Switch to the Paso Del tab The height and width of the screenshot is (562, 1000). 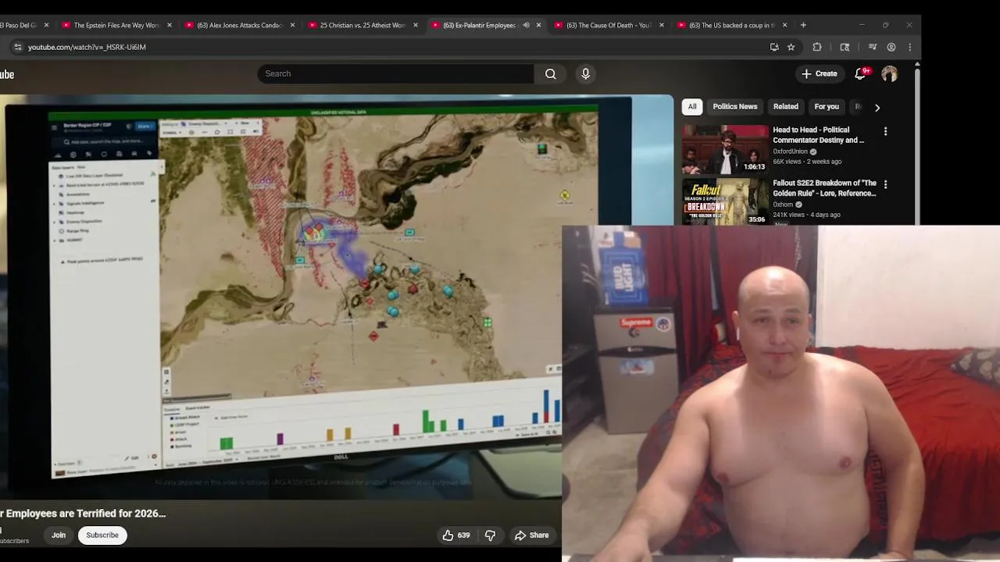point(23,25)
